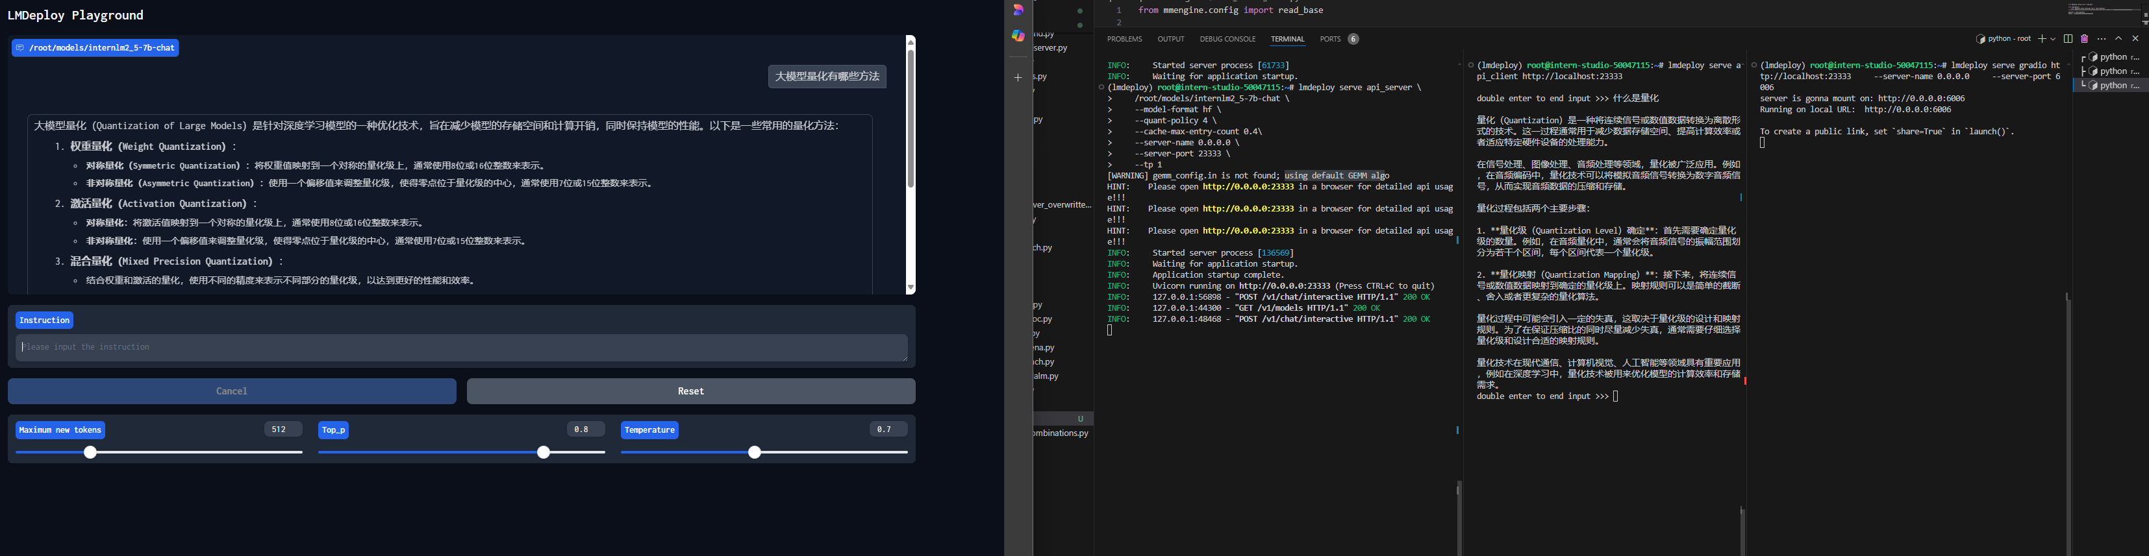The width and height of the screenshot is (2149, 556).
Task: Click the user message '大模型量化有哪些方法'
Action: click(x=827, y=77)
